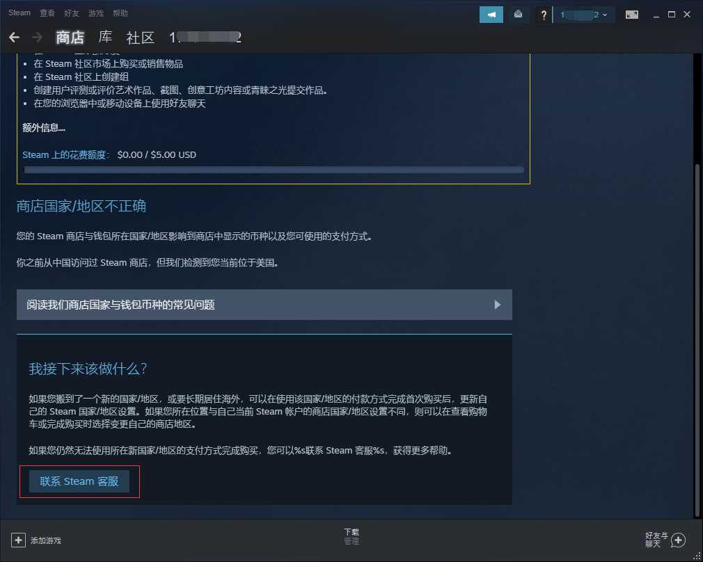Image resolution: width=703 pixels, height=562 pixels.
Task: Click the back navigation arrow
Action: (14, 37)
